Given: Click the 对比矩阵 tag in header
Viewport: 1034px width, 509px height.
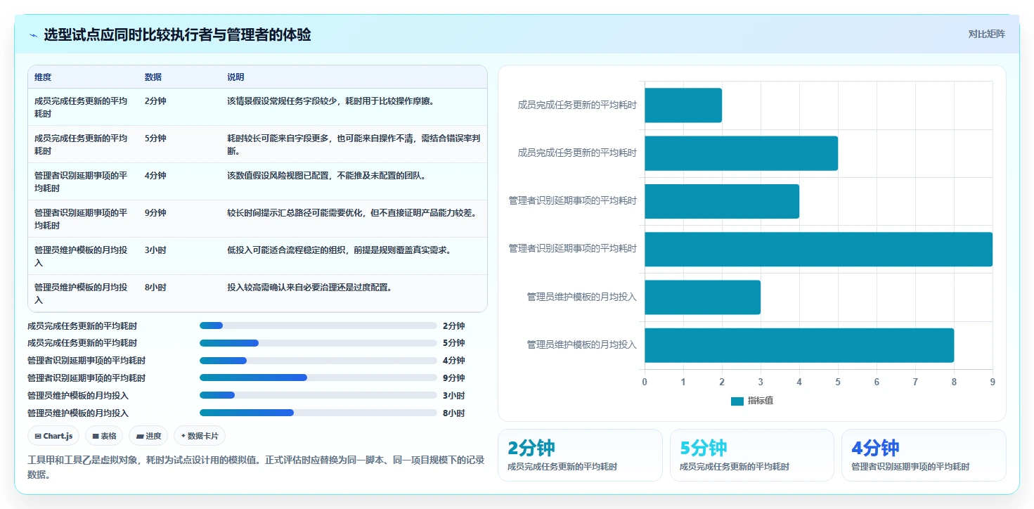Looking at the screenshot, I should click(987, 34).
